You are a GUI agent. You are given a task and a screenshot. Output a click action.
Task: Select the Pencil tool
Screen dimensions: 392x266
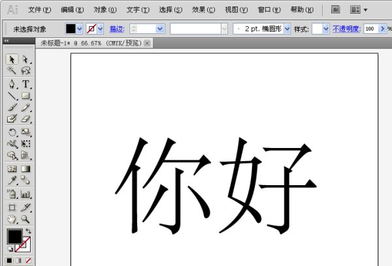25,108
